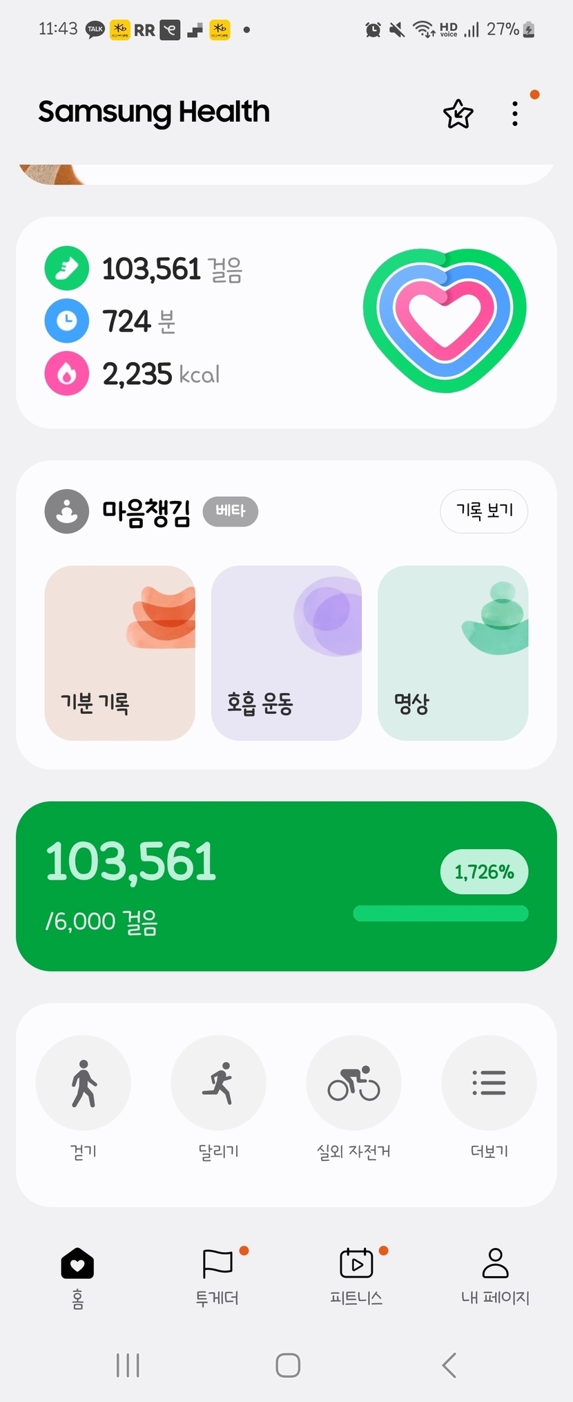This screenshot has height=1402, width=573.
Task: Start a 달리기 running workout
Action: coord(218,1083)
